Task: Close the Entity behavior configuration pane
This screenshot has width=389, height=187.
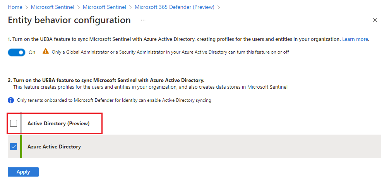Action: tap(375, 20)
